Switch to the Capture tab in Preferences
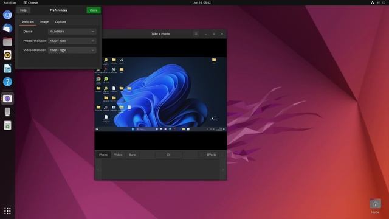The image size is (389, 219). pyautogui.click(x=61, y=22)
